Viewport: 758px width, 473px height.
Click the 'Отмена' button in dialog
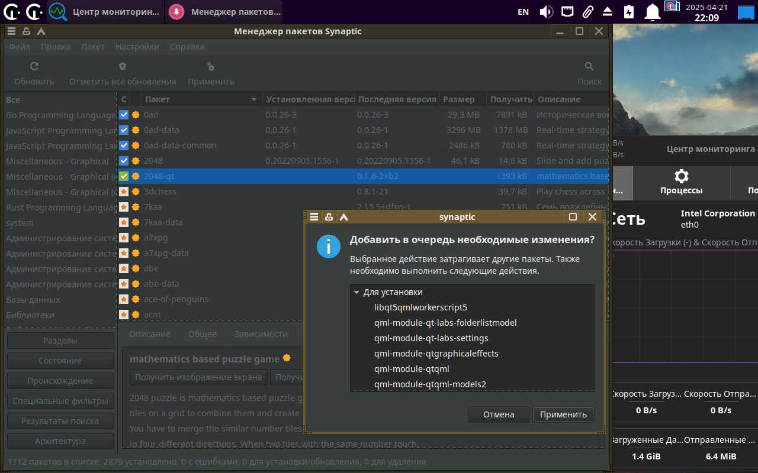498,414
